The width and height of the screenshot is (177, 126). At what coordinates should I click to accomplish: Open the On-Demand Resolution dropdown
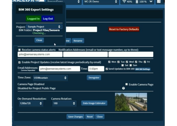tap(31, 103)
